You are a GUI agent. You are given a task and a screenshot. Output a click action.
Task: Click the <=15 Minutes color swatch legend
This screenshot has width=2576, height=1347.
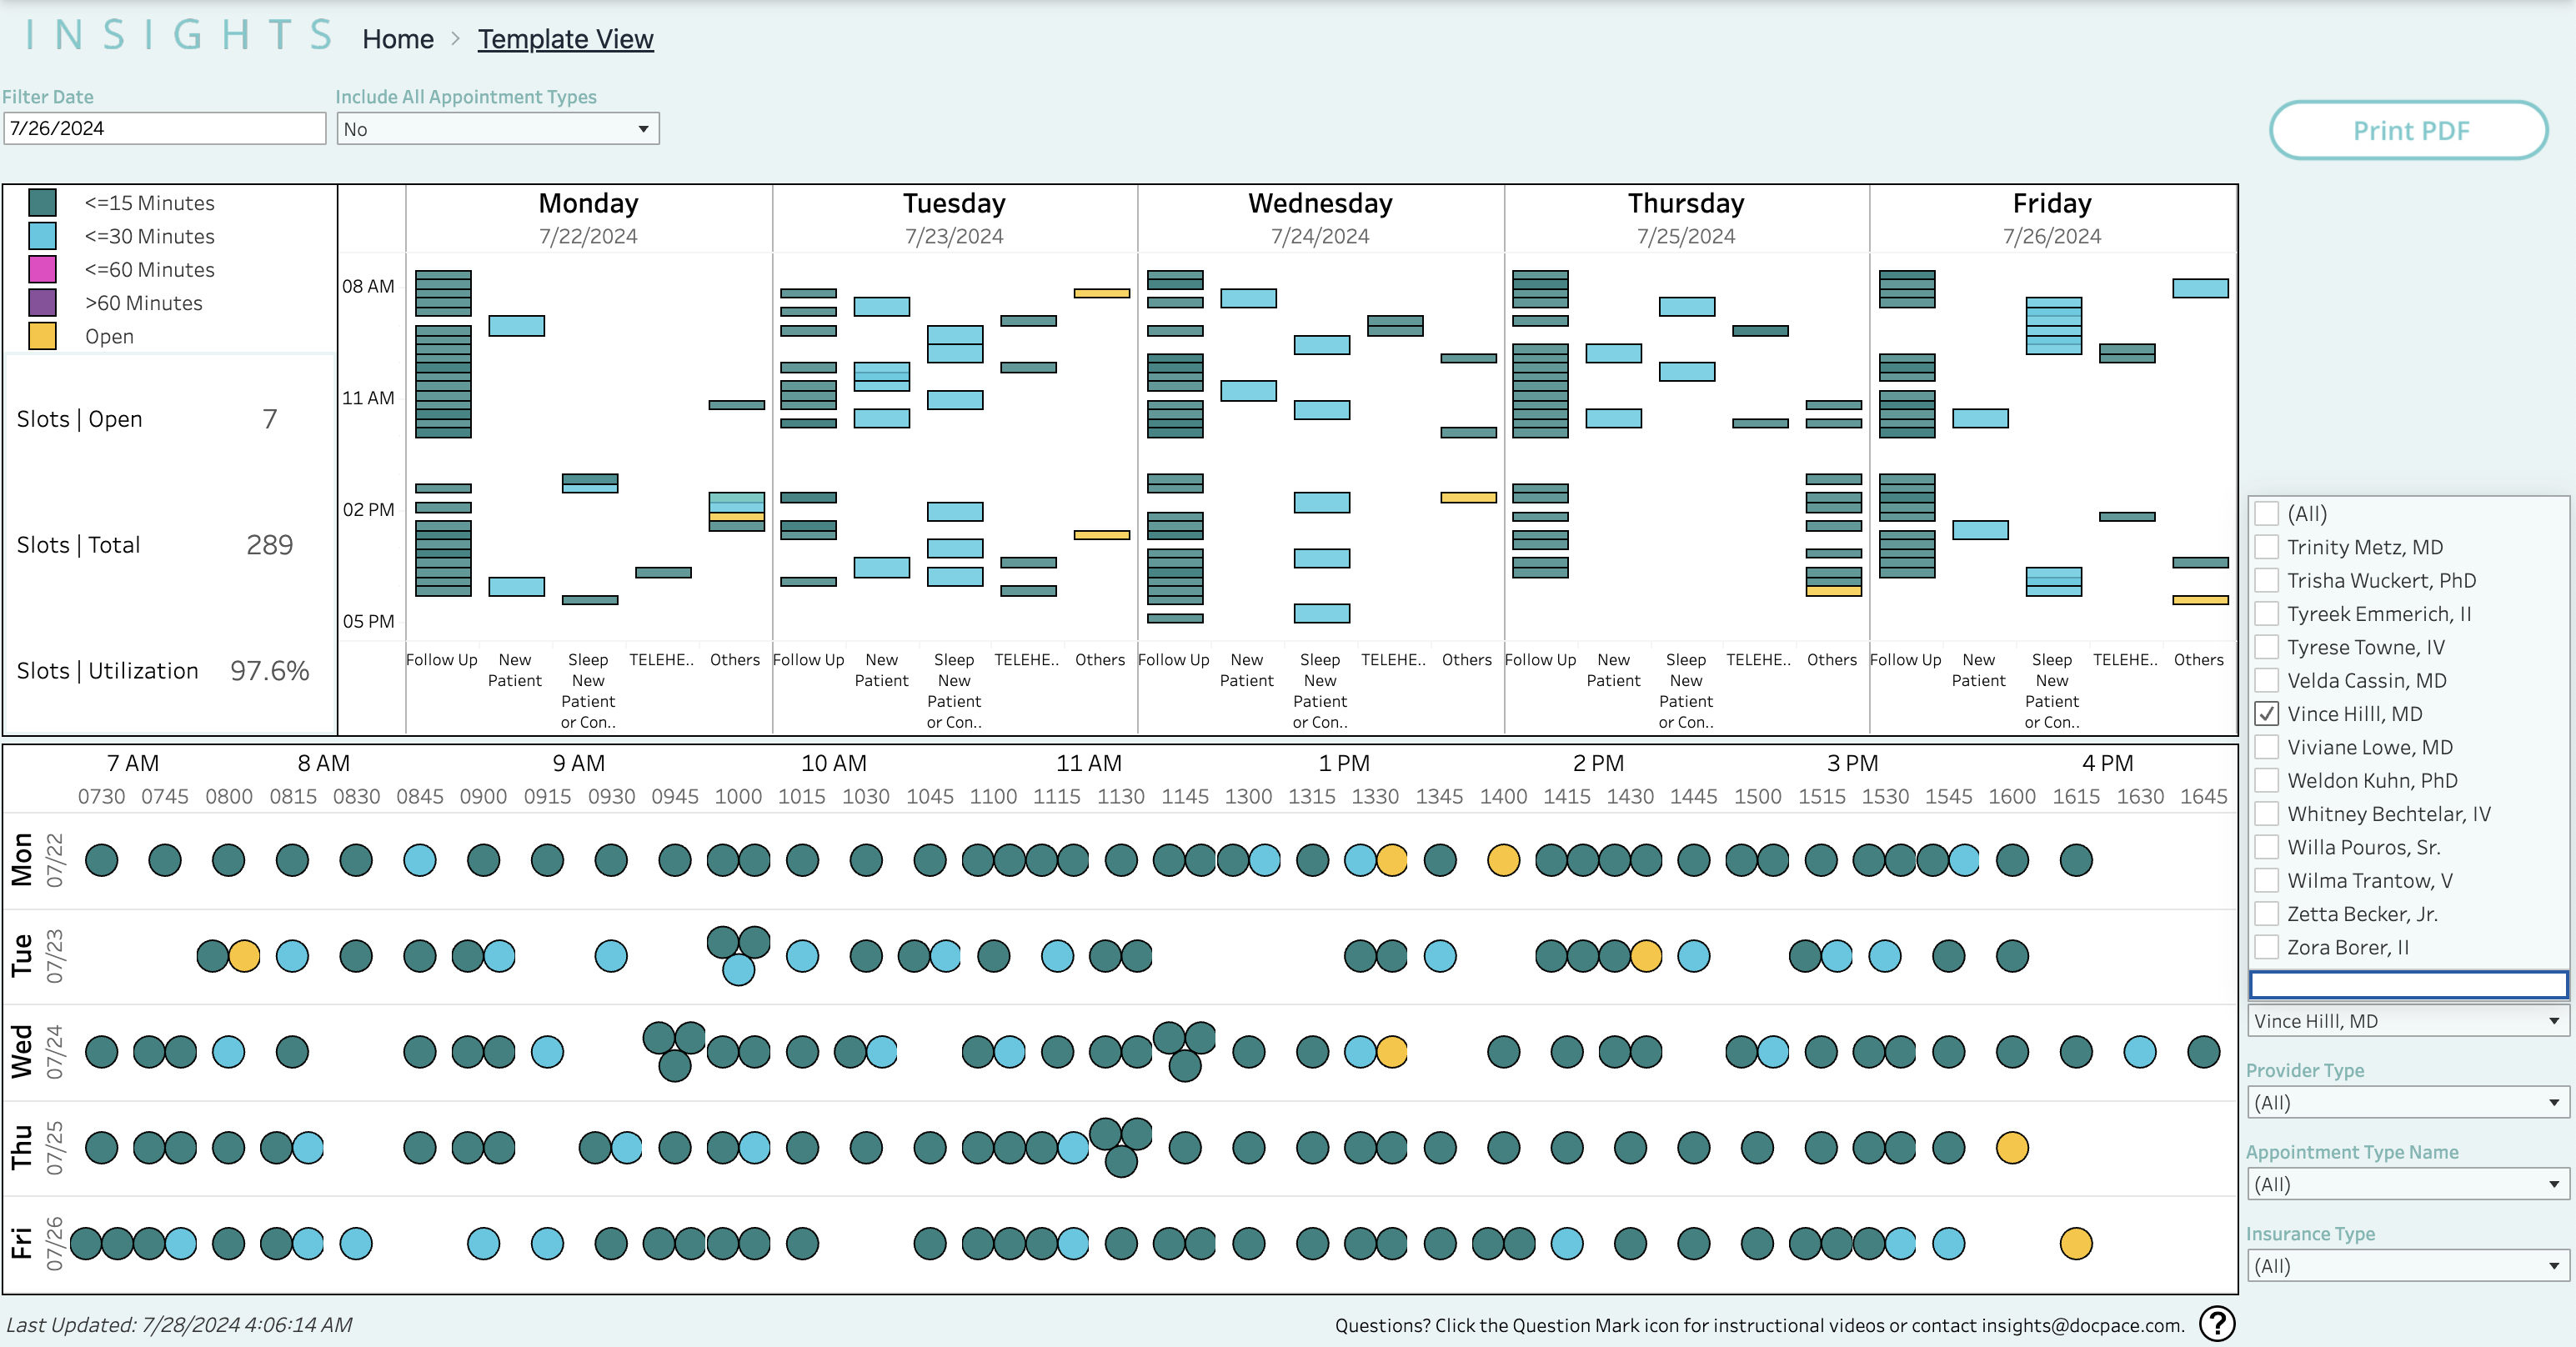pyautogui.click(x=44, y=203)
